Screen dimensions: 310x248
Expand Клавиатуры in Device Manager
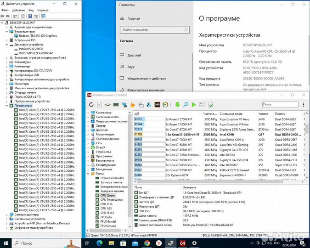tap(7, 62)
